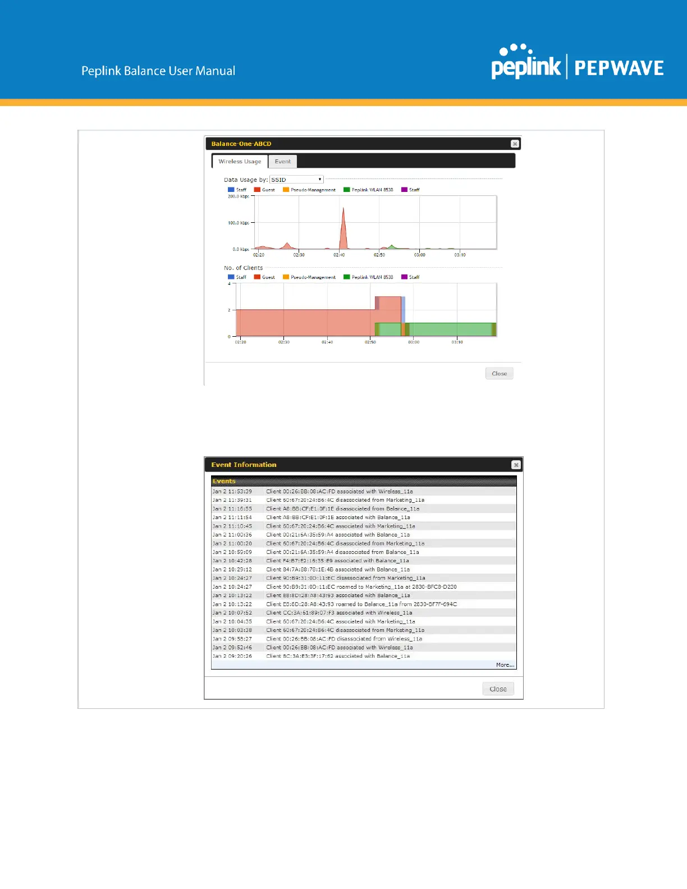Click the red Guest swatch in No. of Clients legend
687x889 pixels.
[x=257, y=277]
